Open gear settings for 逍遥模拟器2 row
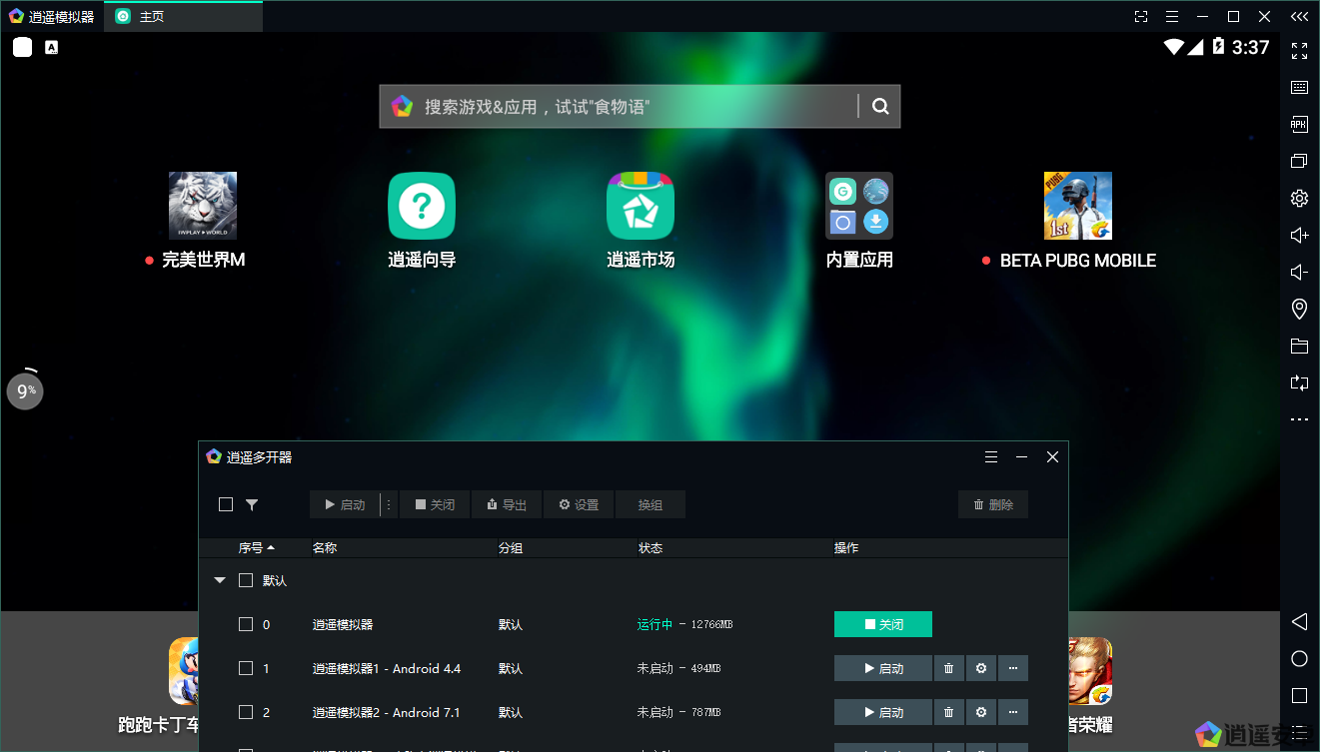1320x752 pixels. coord(981,712)
